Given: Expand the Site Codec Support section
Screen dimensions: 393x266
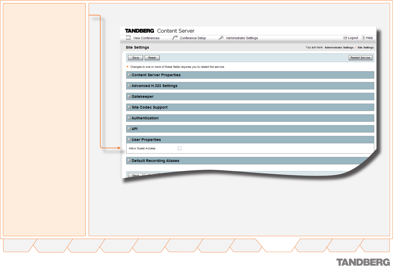Looking at the screenshot, I should (129, 107).
